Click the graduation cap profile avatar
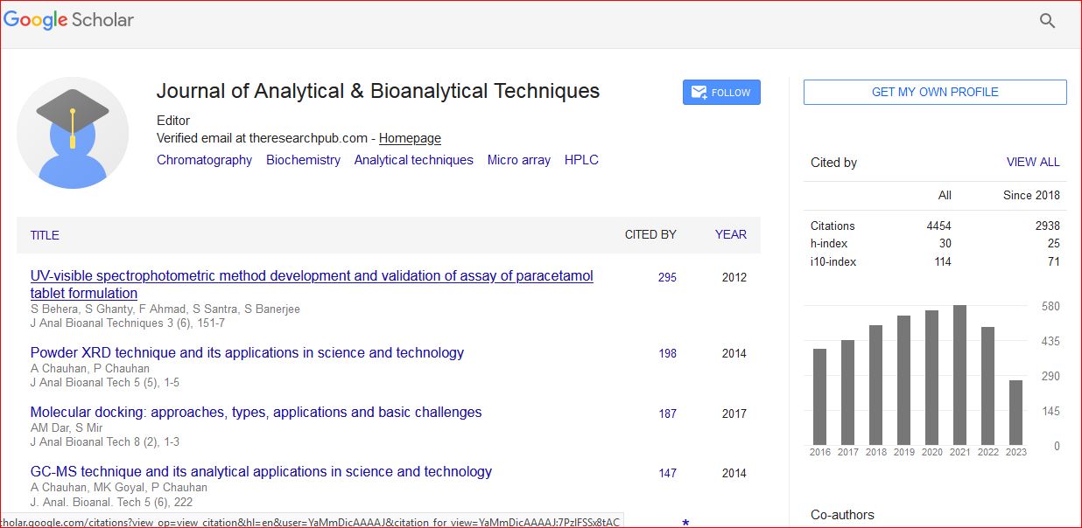 coord(73,133)
